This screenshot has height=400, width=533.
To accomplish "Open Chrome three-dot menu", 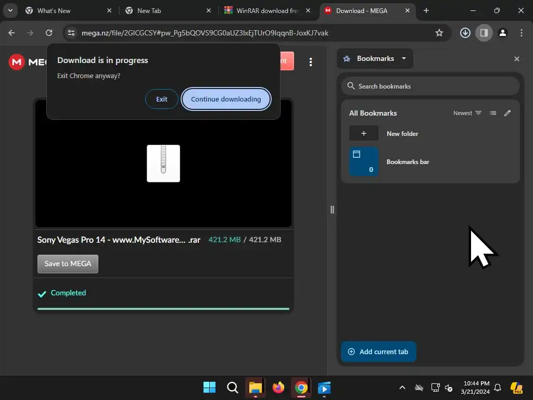I will click(522, 33).
